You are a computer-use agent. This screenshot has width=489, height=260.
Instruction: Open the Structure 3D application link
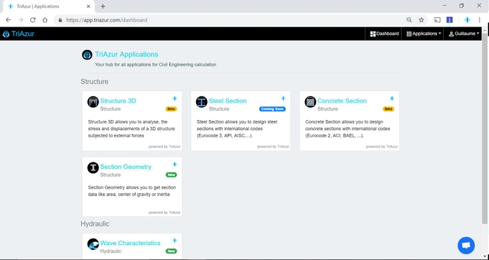click(x=118, y=101)
